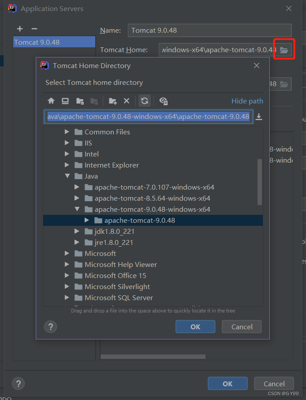
Task: Click Cancel in Application Servers window
Action: tap(274, 384)
